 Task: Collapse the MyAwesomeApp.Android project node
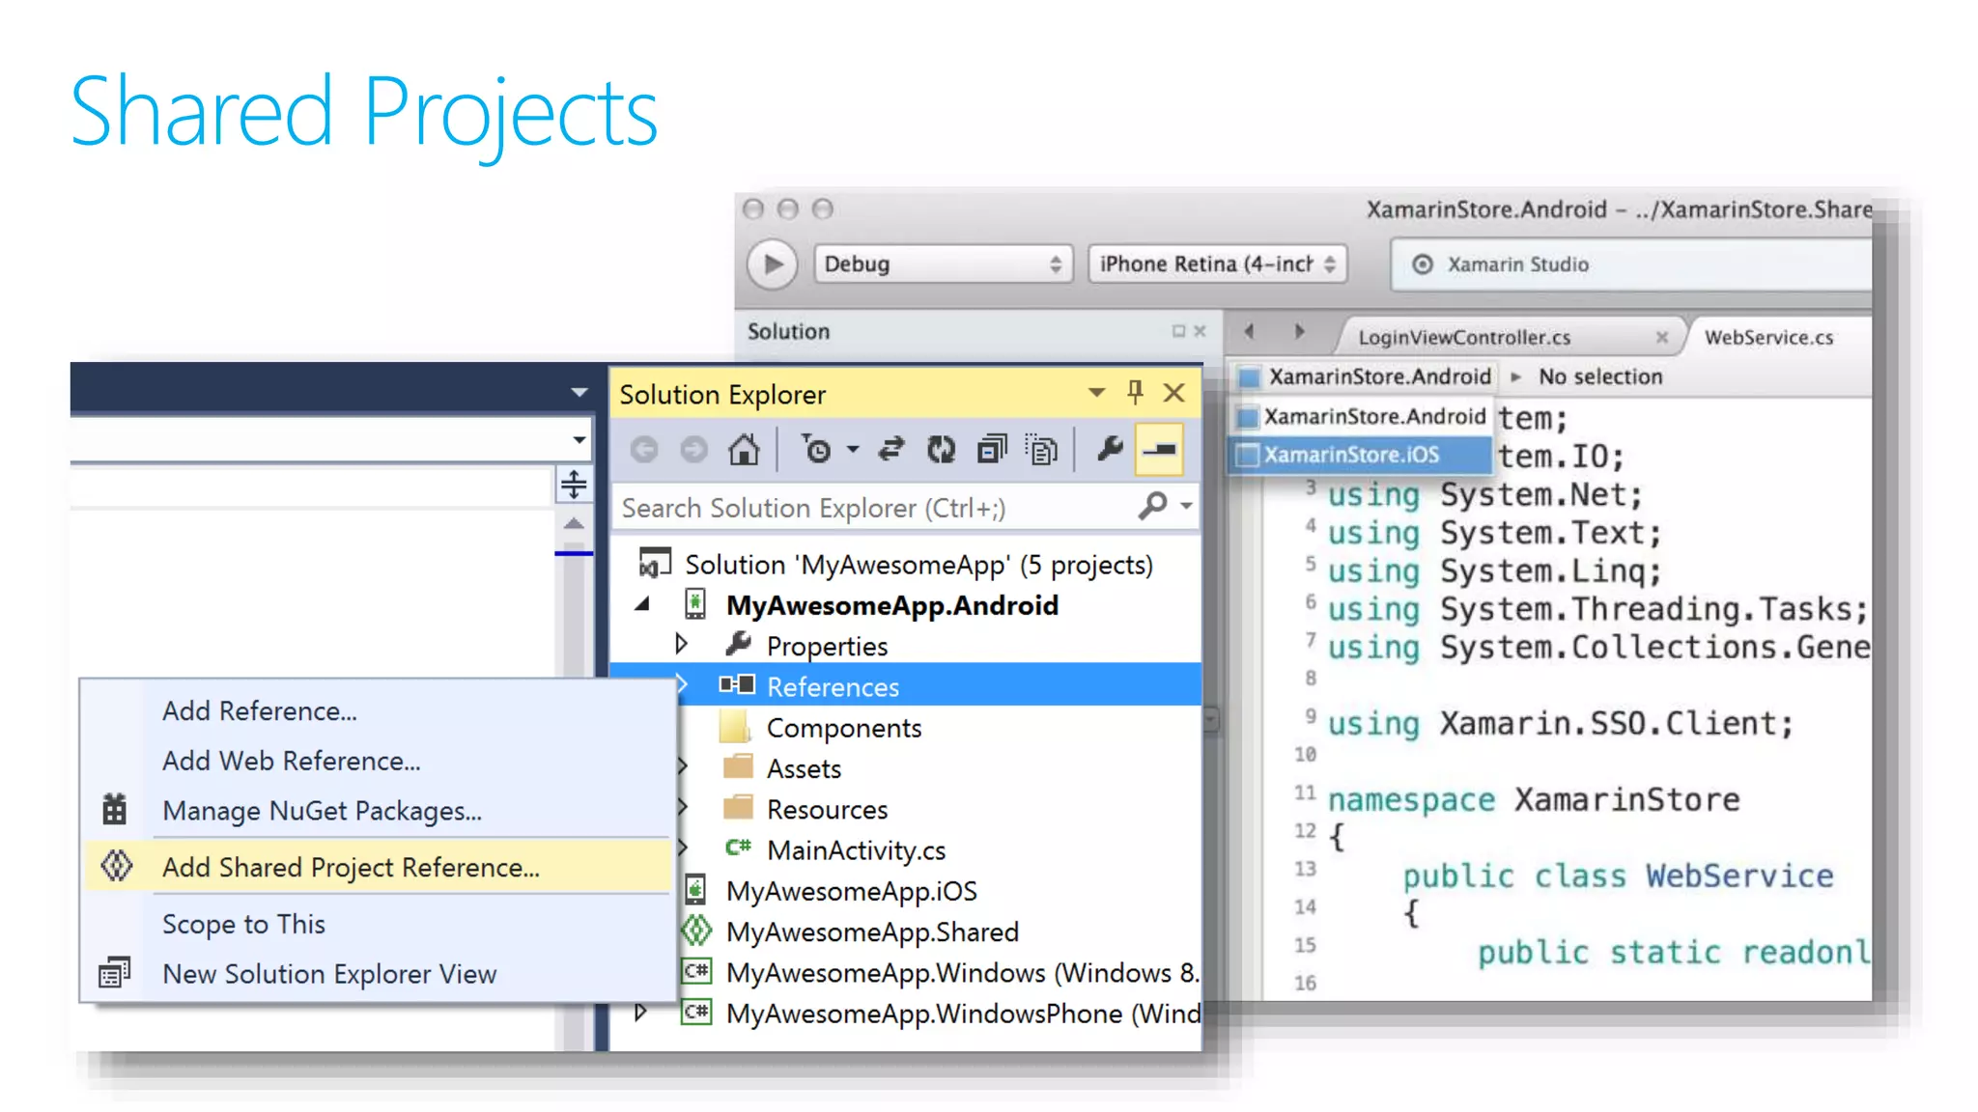tap(642, 605)
